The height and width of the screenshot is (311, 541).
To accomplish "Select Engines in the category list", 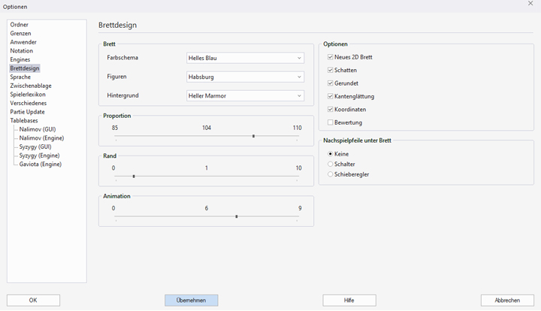I will pos(20,59).
